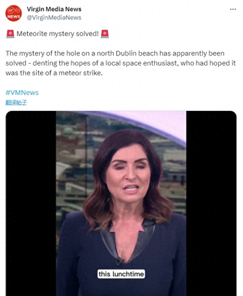Click the siren emoji after 'solved!'
This screenshot has width=243, height=296.
(105, 34)
